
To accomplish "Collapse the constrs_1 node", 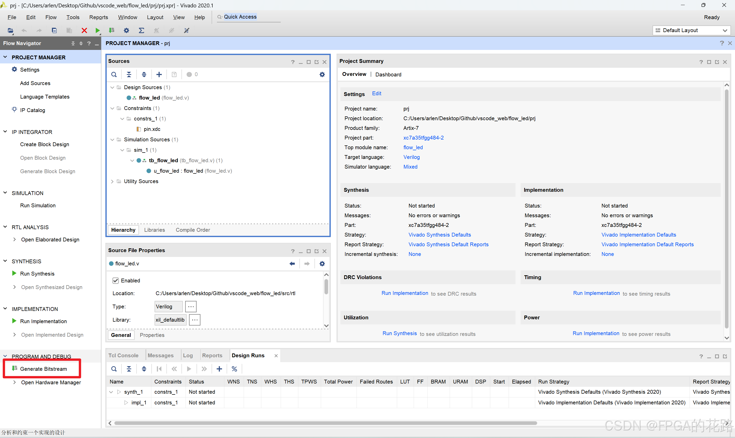I will pyautogui.click(x=122, y=119).
